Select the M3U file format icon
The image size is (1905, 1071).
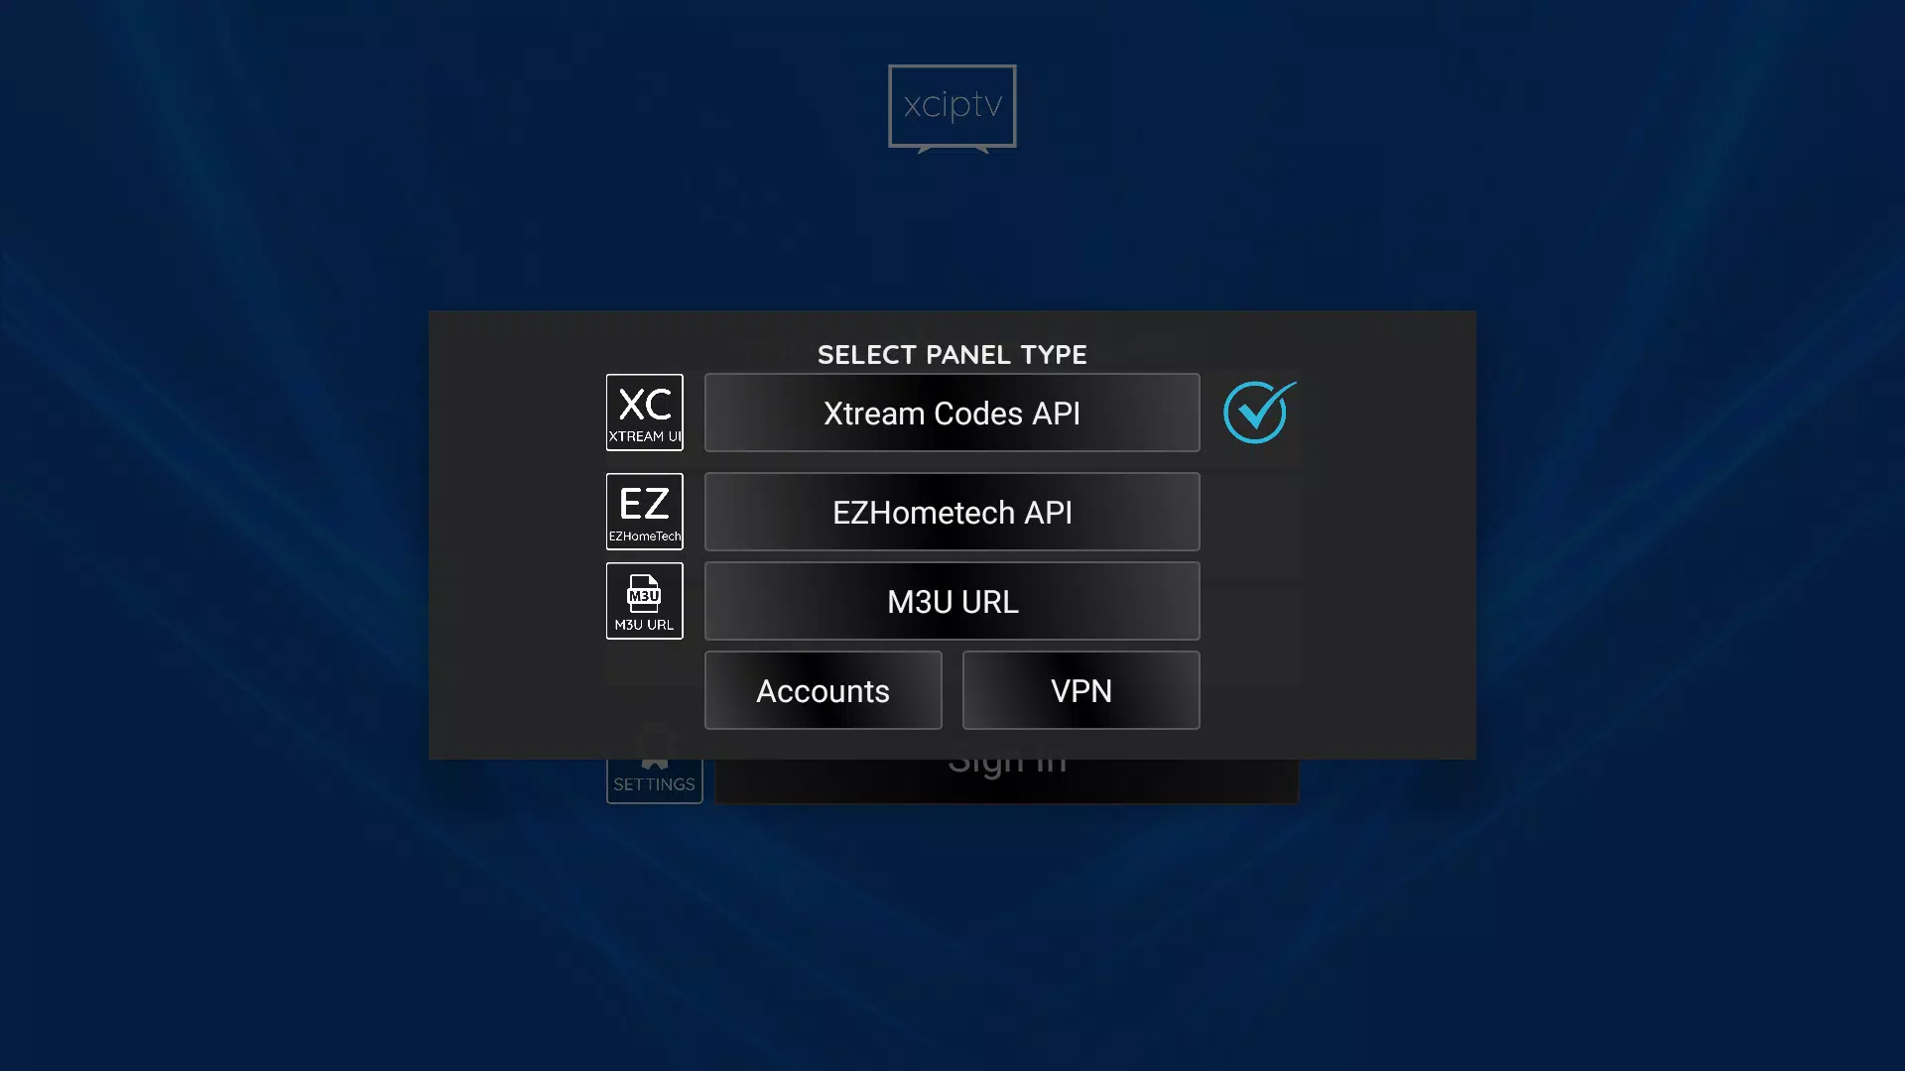tap(642, 600)
